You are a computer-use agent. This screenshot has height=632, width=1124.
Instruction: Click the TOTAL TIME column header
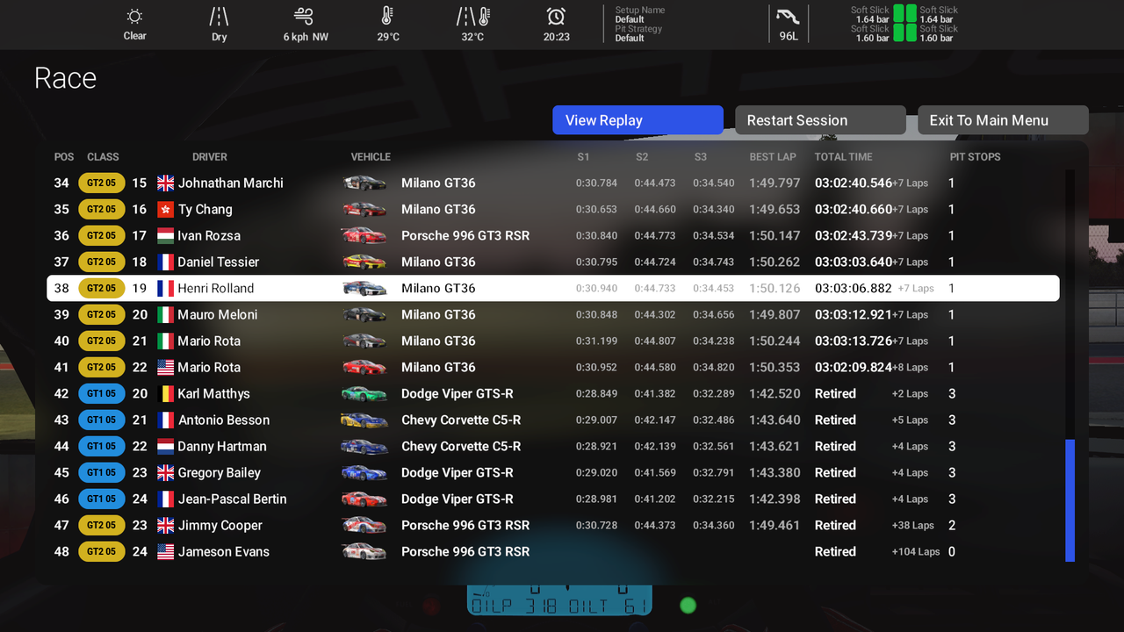pos(843,157)
